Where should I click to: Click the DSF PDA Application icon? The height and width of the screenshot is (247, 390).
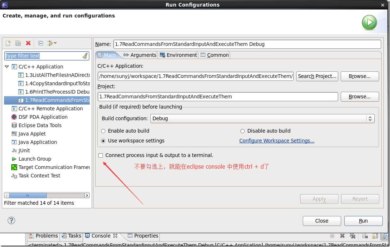(x=14, y=117)
